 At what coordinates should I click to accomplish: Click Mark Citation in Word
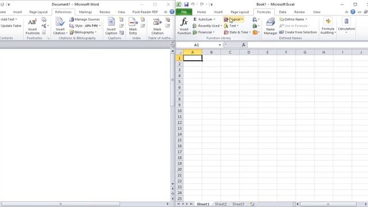[x=157, y=26]
